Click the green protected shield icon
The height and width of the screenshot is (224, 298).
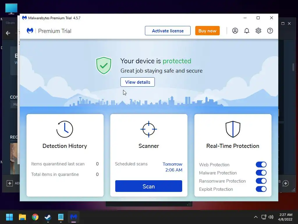pos(104,66)
